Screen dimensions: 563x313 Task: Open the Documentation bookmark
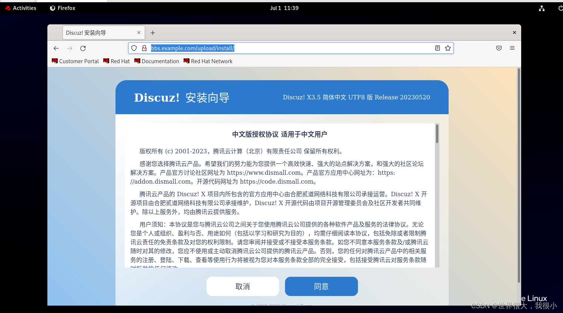point(157,61)
